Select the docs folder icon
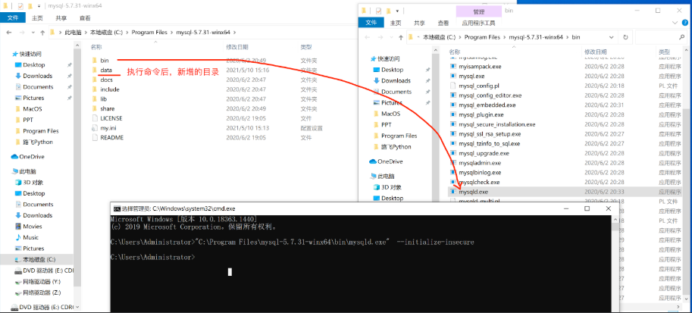The image size is (692, 313). (x=93, y=80)
